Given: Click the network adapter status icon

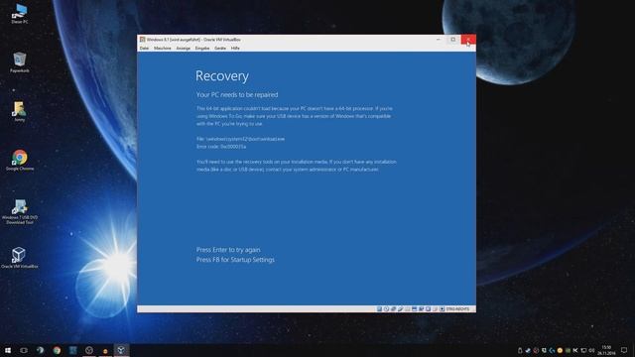Looking at the screenshot, I should (393, 309).
